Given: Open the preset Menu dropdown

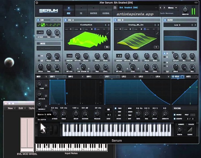Looking at the screenshot, I should tap(172, 8).
